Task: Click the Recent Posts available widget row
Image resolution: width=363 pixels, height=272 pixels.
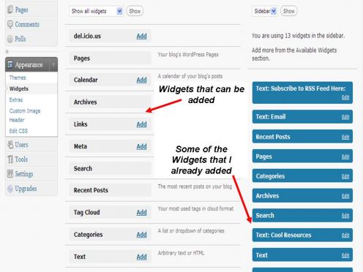Action: [110, 190]
